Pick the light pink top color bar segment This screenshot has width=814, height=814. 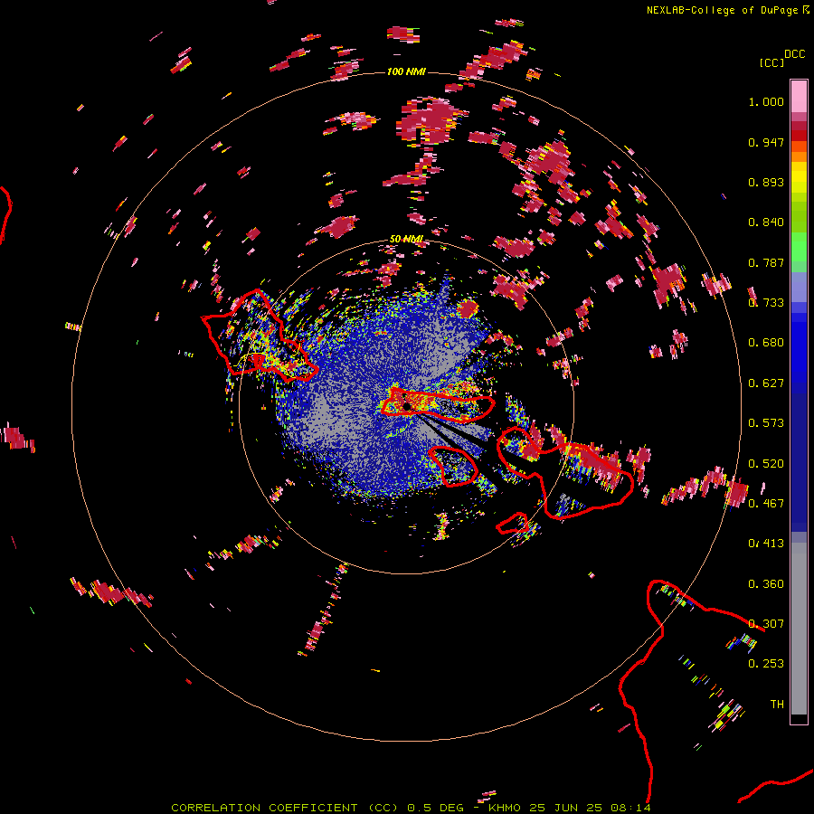coord(799,96)
